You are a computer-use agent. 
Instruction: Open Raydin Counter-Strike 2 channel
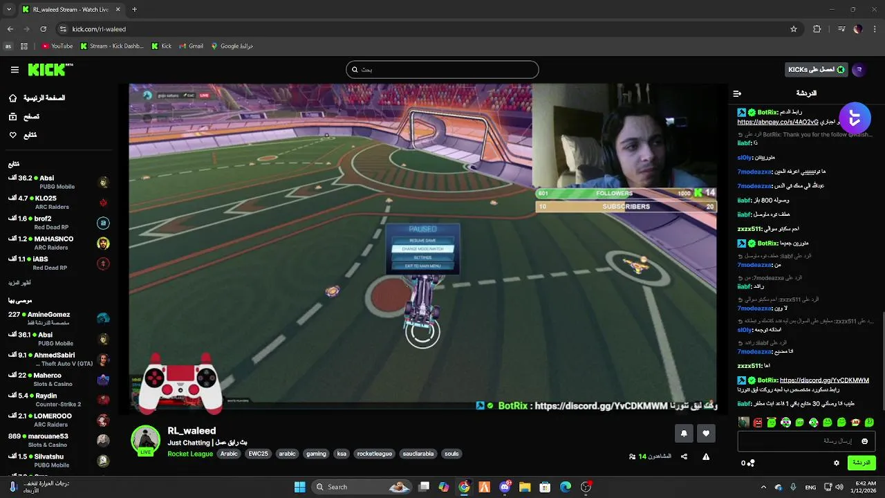(58, 400)
